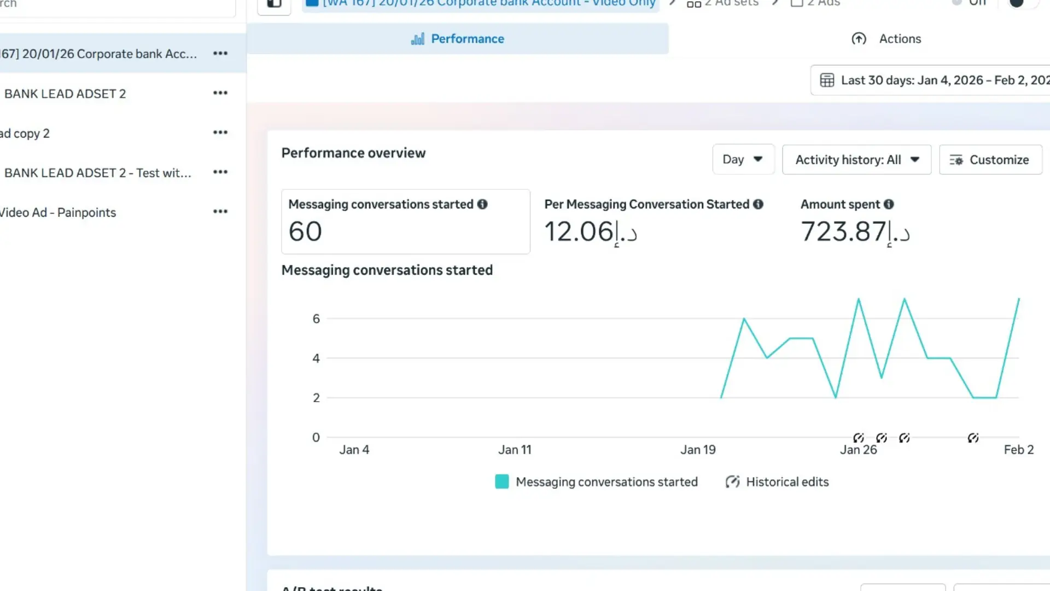
Task: Select BANK LEAD ADSET 2 - Test item
Action: pyautogui.click(x=98, y=173)
